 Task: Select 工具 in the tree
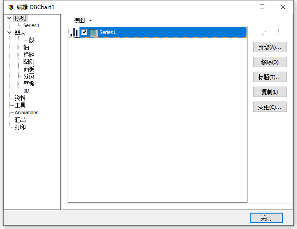pos(20,105)
